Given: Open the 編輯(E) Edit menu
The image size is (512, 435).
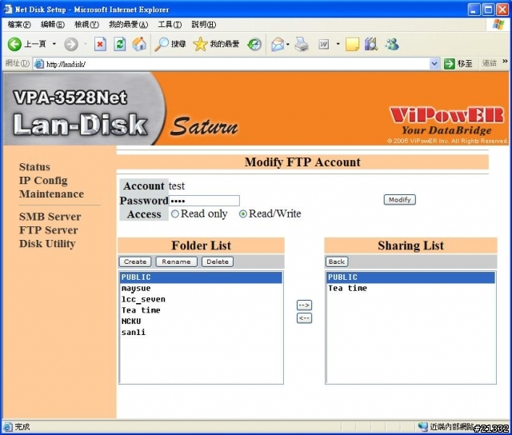Looking at the screenshot, I should tap(53, 25).
